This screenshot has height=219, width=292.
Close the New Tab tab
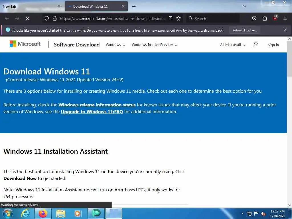pyautogui.click(x=59, y=6)
